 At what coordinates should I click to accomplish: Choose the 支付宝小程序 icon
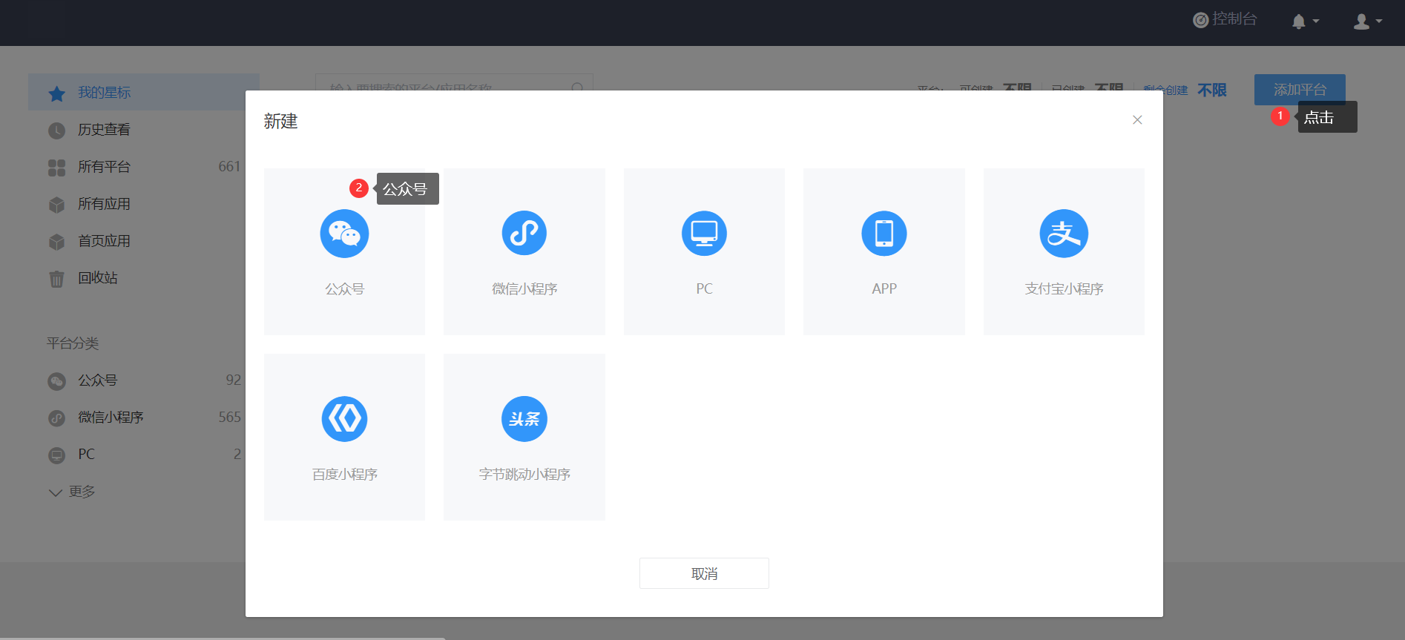[x=1064, y=234]
